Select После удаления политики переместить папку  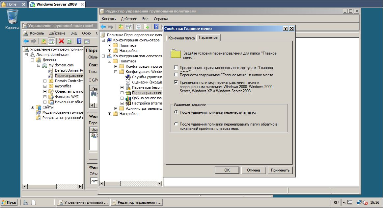point(176,112)
